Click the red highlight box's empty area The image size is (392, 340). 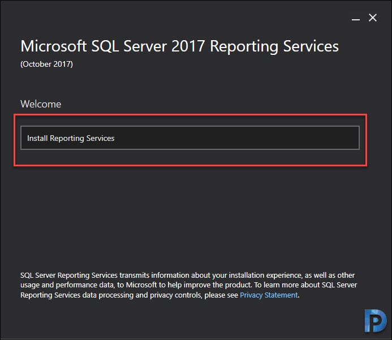190,157
